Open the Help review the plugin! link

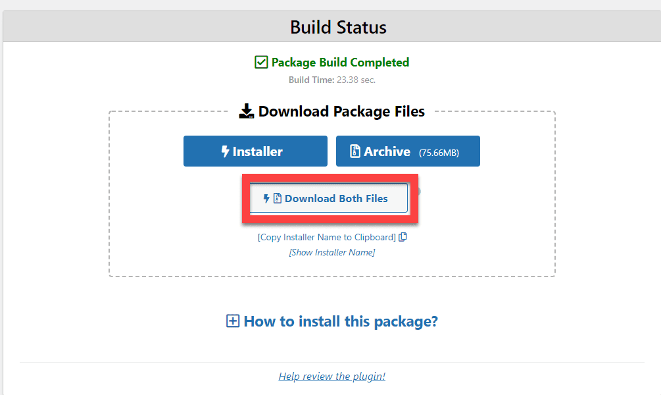pos(331,376)
